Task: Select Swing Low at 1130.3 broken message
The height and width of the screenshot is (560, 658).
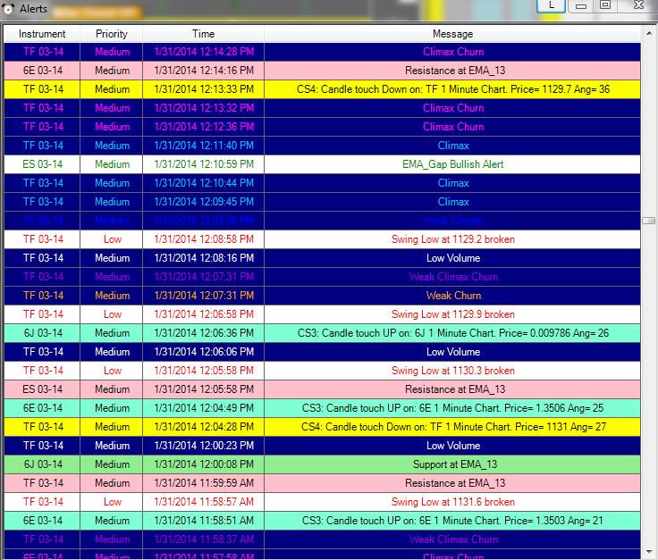Action: (453, 371)
